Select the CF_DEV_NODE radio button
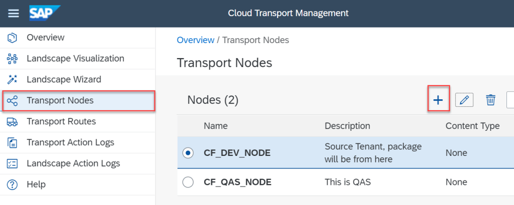This screenshot has width=514, height=205. [189, 153]
